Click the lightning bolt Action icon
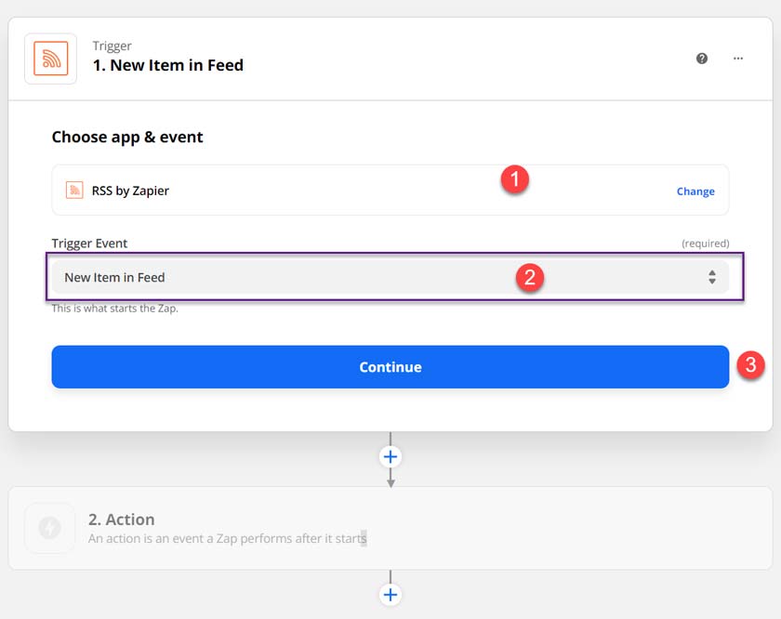Image resolution: width=781 pixels, height=619 pixels. [x=50, y=528]
